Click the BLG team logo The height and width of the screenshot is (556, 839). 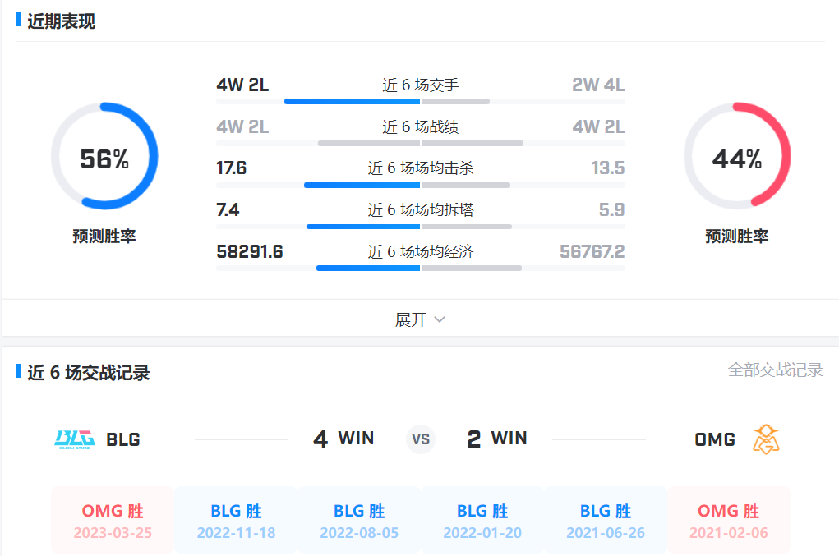point(75,439)
